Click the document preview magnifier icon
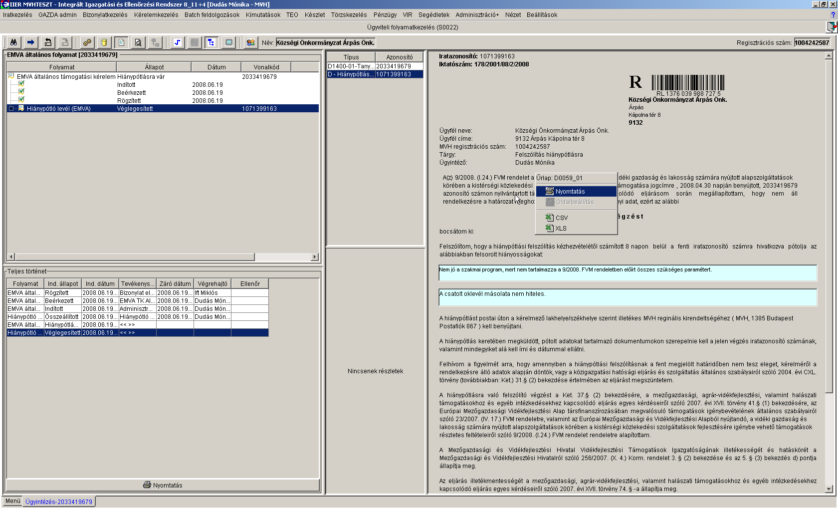The width and height of the screenshot is (838, 508). click(x=138, y=42)
